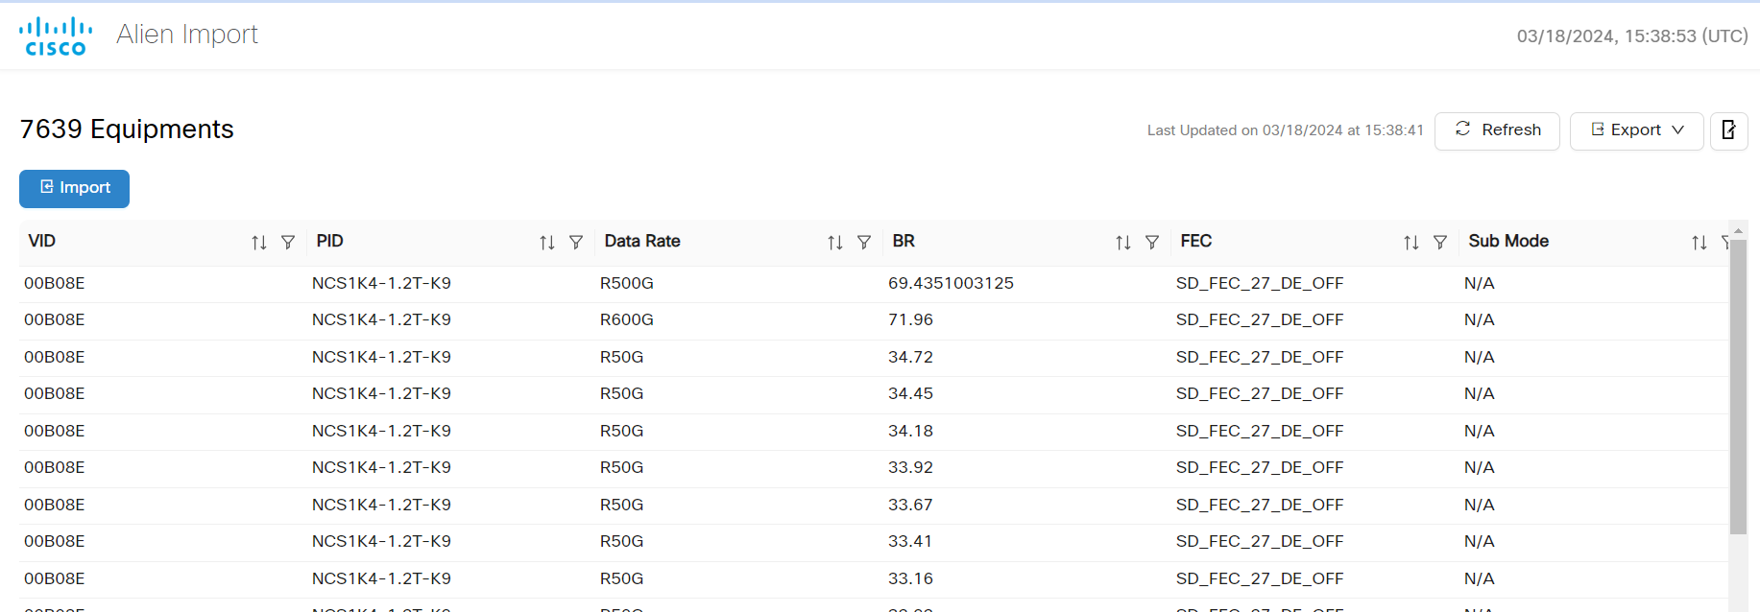Image resolution: width=1760 pixels, height=612 pixels.
Task: Click the Cisco logo
Action: [56, 36]
